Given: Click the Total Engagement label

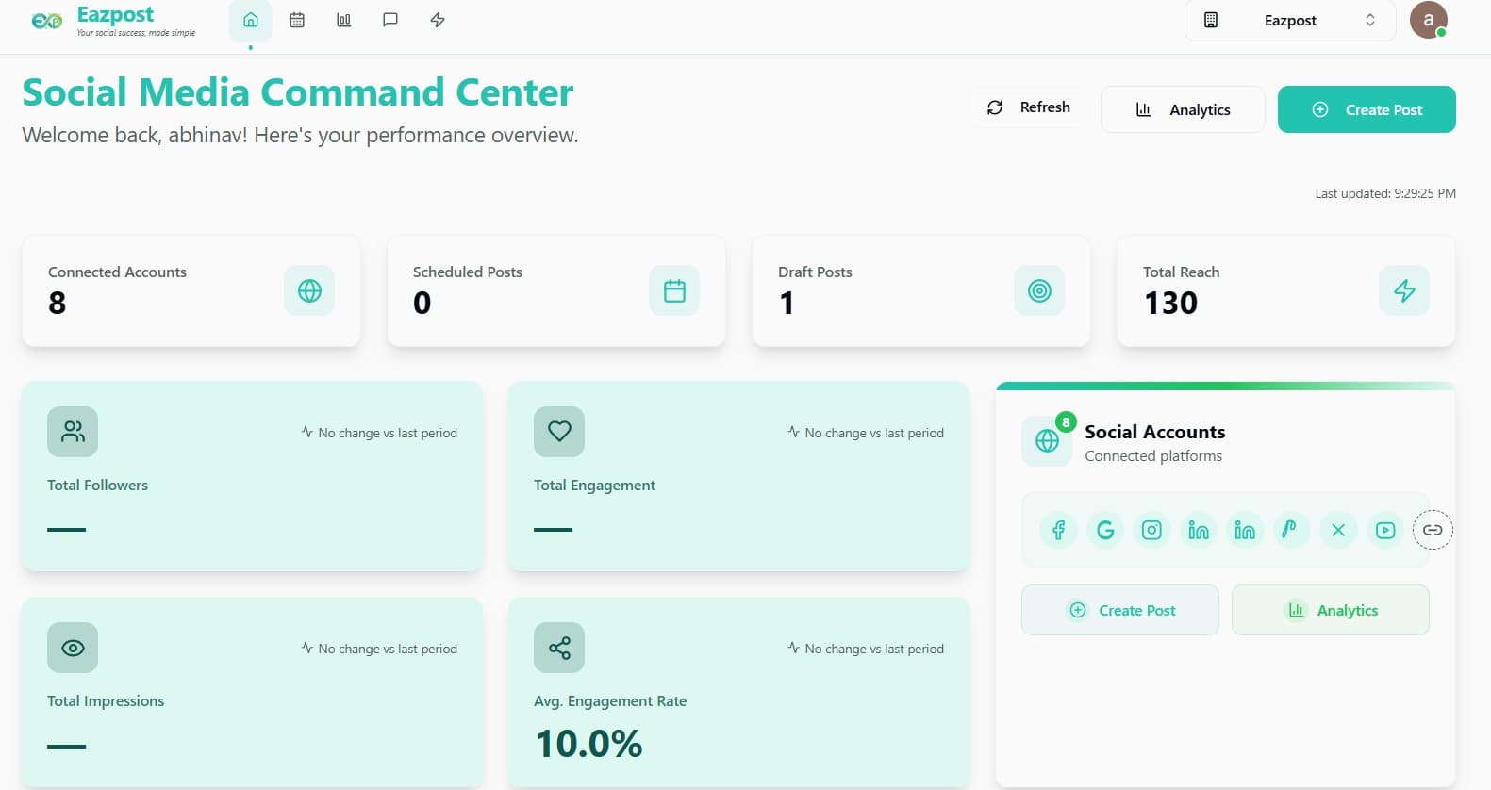Looking at the screenshot, I should (594, 486).
